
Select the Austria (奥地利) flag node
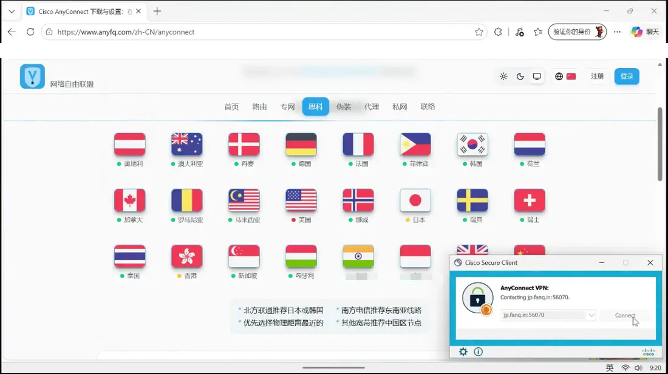click(x=129, y=144)
